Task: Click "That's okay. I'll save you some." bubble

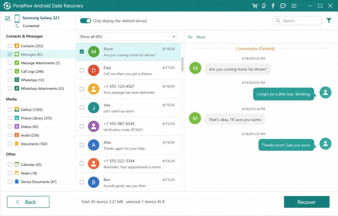Action: [235, 119]
